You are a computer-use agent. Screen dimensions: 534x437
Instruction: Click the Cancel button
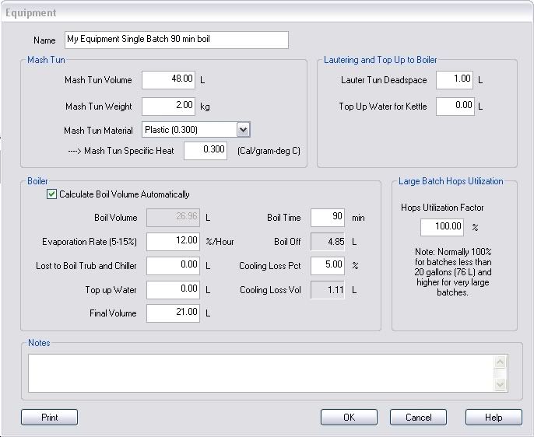point(418,418)
